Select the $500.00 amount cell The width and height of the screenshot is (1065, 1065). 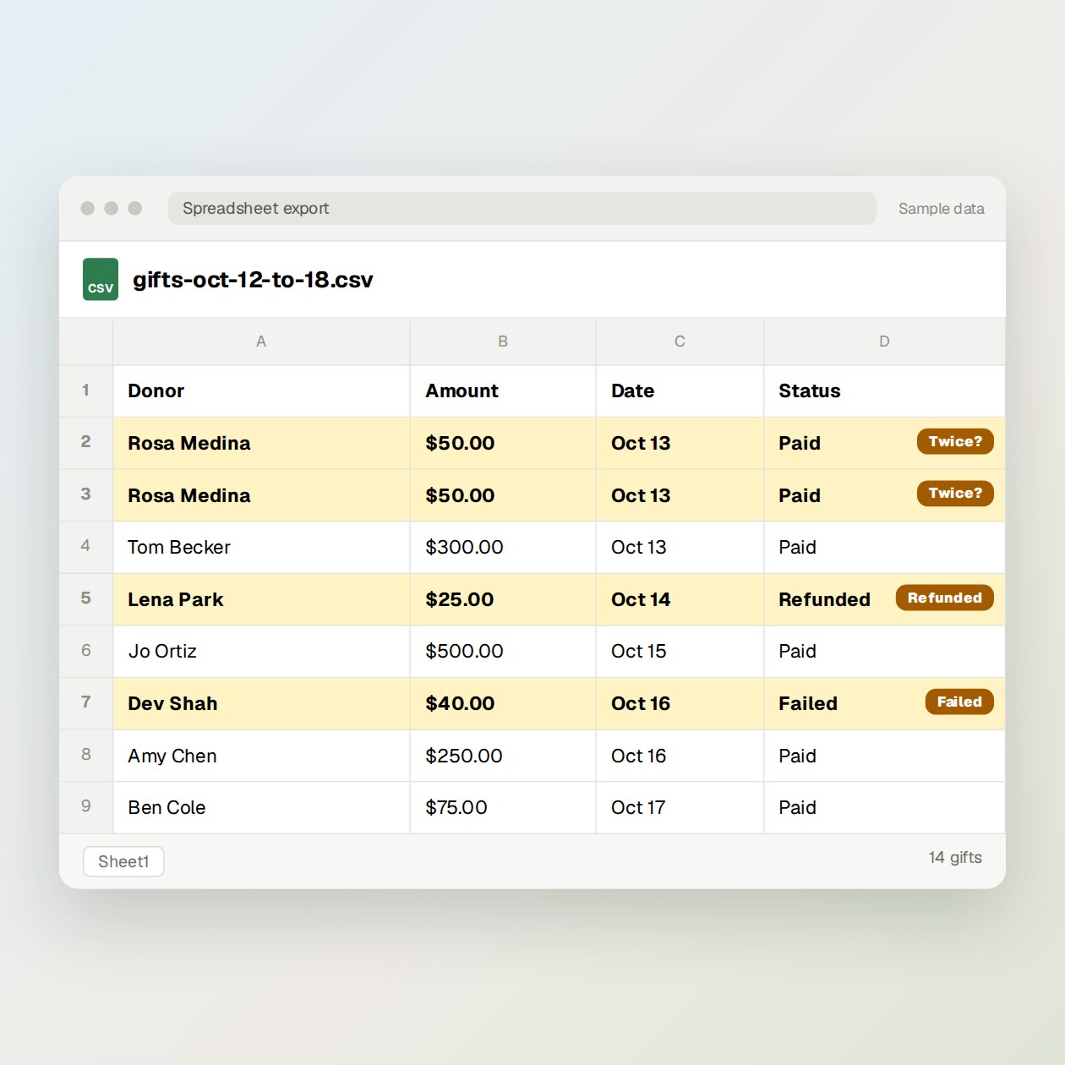[x=503, y=651]
